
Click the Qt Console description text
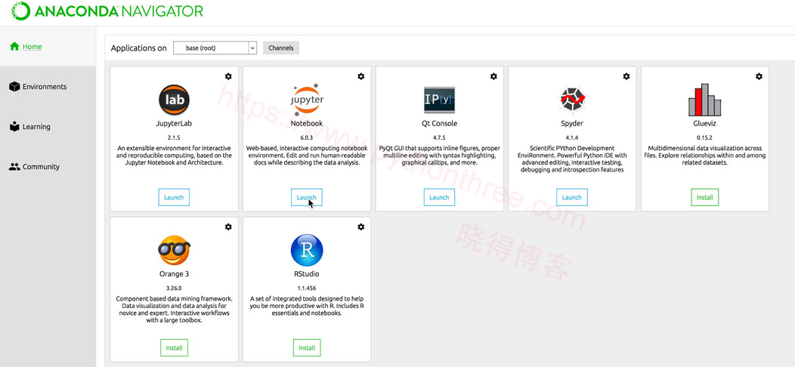439,156
